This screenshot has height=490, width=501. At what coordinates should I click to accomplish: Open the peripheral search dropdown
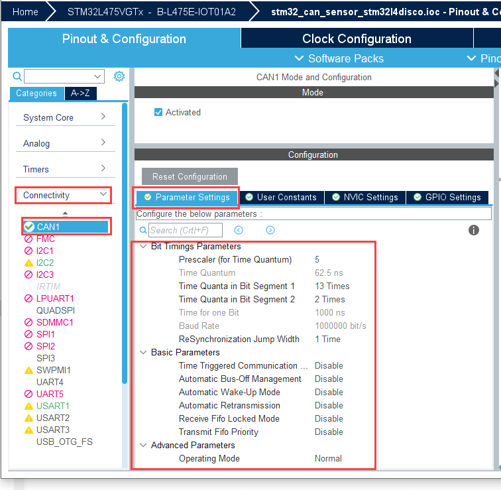coord(98,76)
